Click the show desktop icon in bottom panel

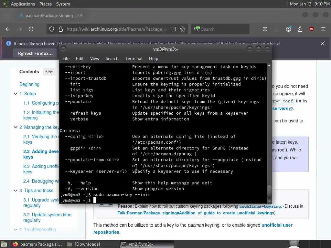4,244
